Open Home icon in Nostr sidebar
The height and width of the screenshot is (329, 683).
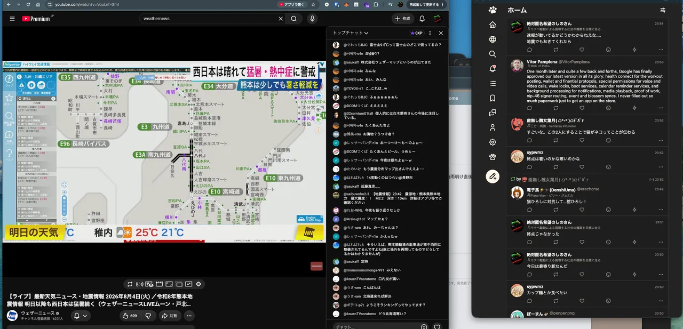(x=493, y=25)
